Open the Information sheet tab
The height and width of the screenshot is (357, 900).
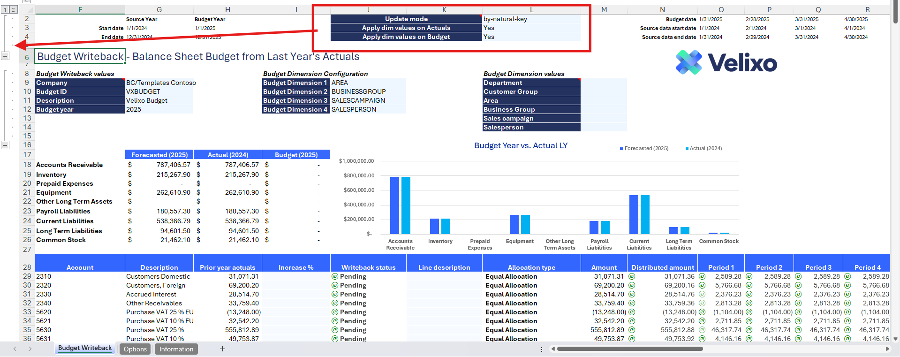(176, 349)
